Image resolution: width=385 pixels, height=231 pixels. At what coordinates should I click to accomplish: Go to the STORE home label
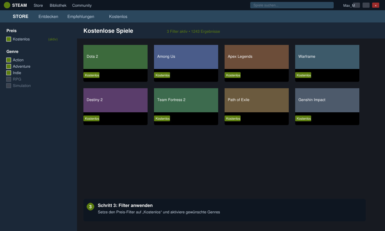click(21, 16)
